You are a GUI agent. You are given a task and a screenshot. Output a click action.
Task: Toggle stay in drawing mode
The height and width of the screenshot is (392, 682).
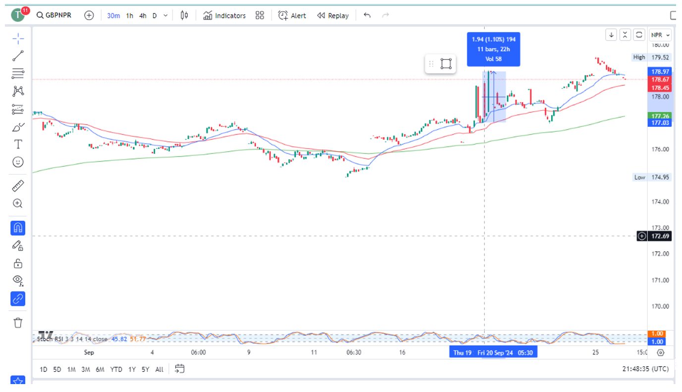click(18, 245)
